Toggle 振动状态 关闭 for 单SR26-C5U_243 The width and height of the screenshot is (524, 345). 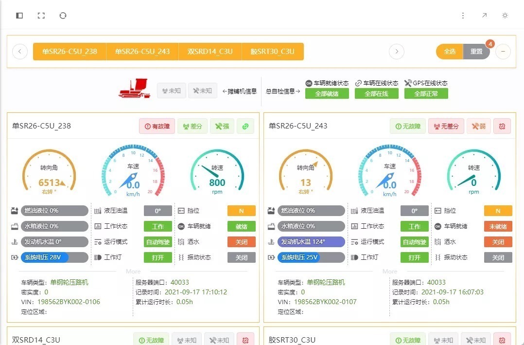click(x=498, y=257)
